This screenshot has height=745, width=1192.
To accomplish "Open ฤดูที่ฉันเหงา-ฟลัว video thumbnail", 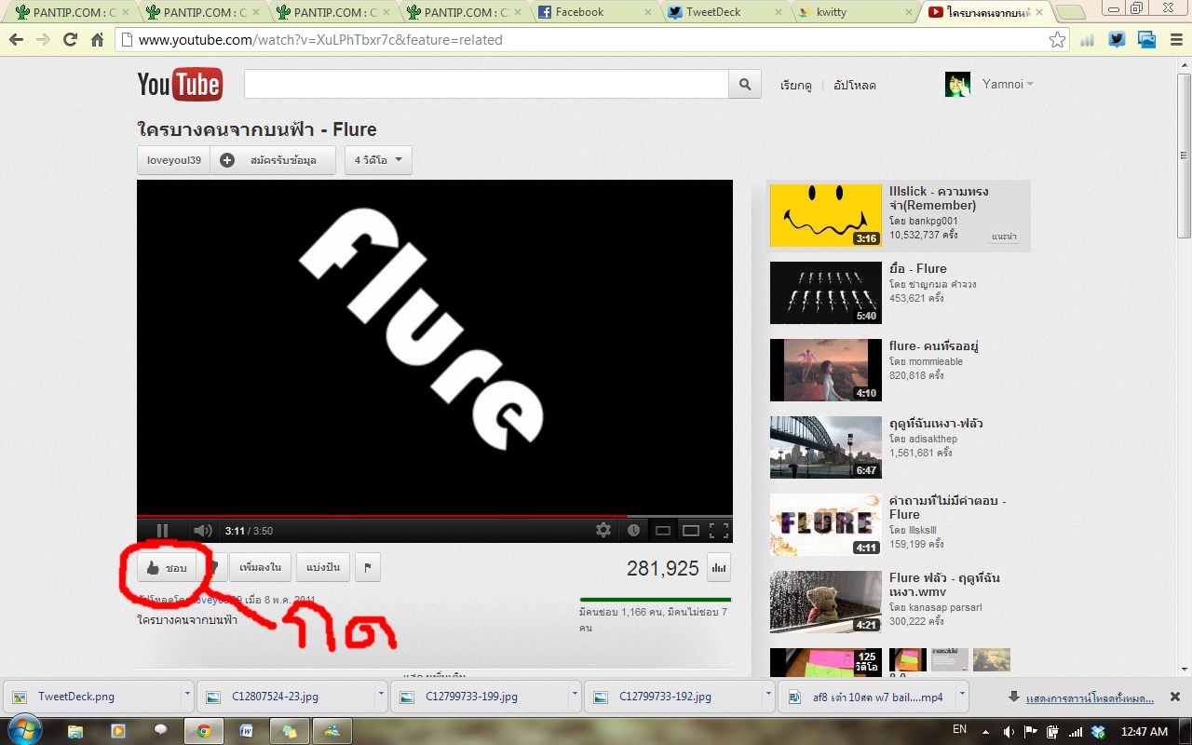I will (825, 447).
